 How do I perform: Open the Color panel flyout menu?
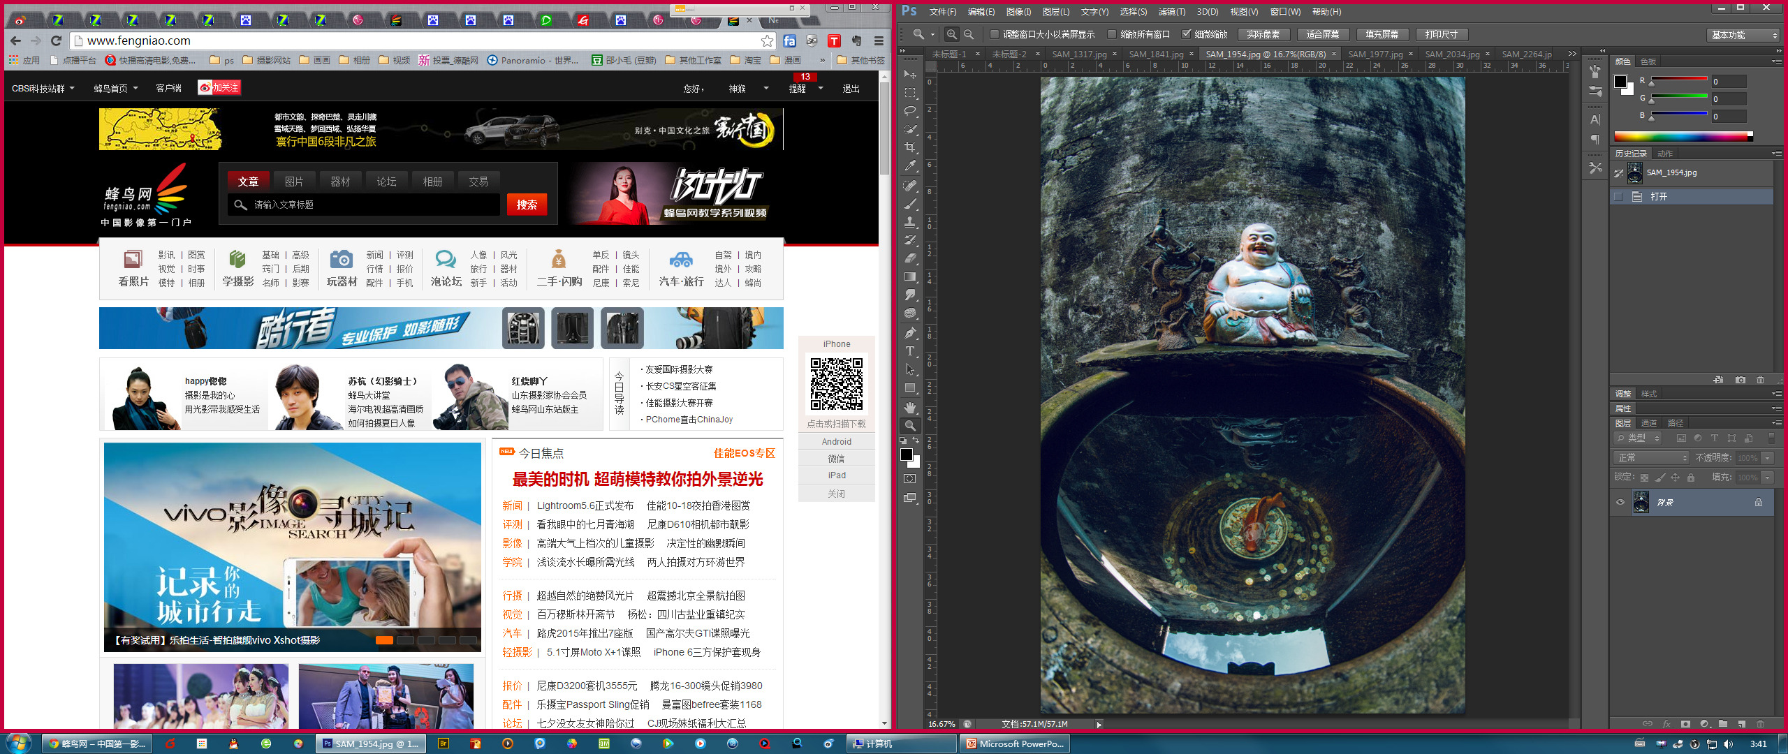tap(1776, 61)
